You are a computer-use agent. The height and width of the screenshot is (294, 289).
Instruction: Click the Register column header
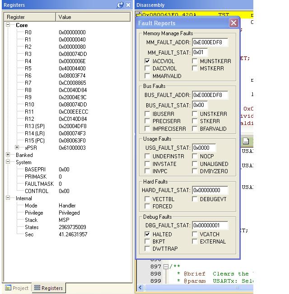pos(30,17)
